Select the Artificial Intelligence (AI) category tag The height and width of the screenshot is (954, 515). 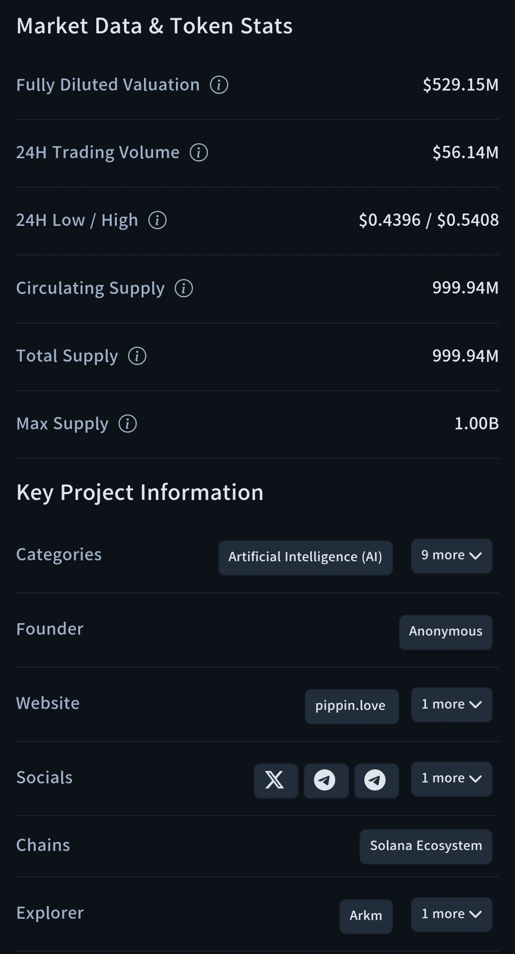[305, 558]
